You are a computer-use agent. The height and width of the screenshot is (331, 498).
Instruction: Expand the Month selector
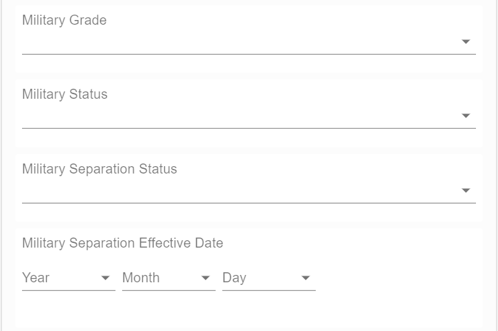pyautogui.click(x=168, y=278)
